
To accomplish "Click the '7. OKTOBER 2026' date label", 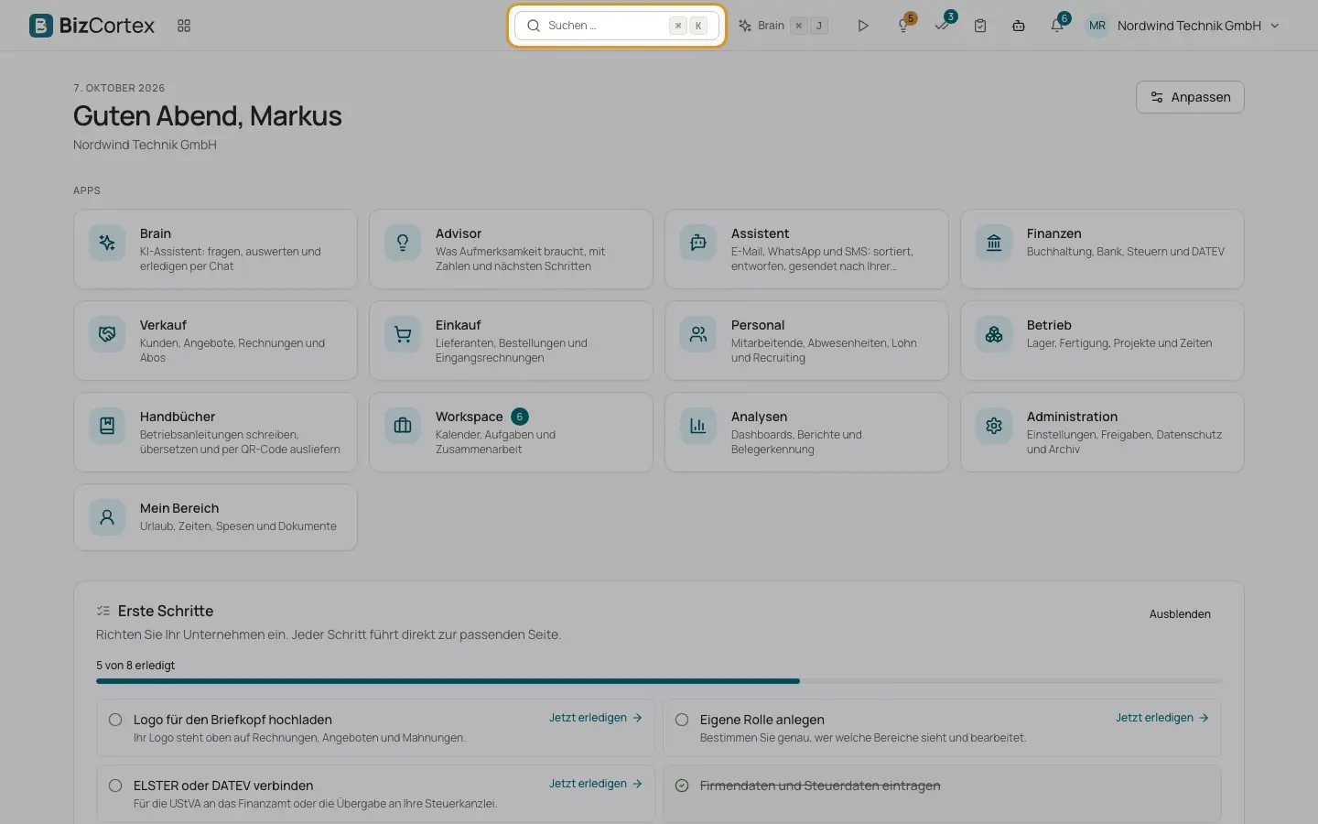I will coord(119,88).
